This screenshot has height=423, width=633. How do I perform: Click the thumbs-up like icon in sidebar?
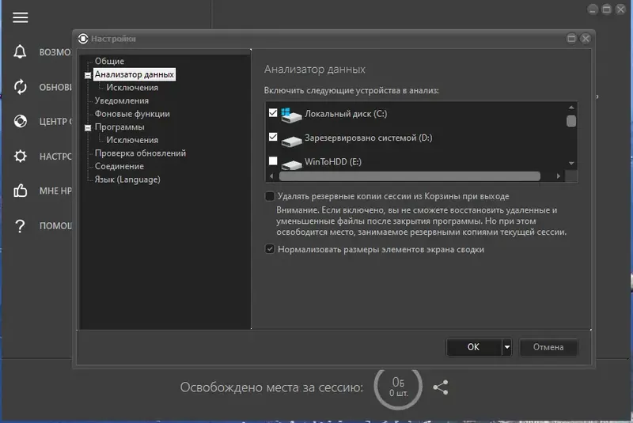click(x=21, y=191)
